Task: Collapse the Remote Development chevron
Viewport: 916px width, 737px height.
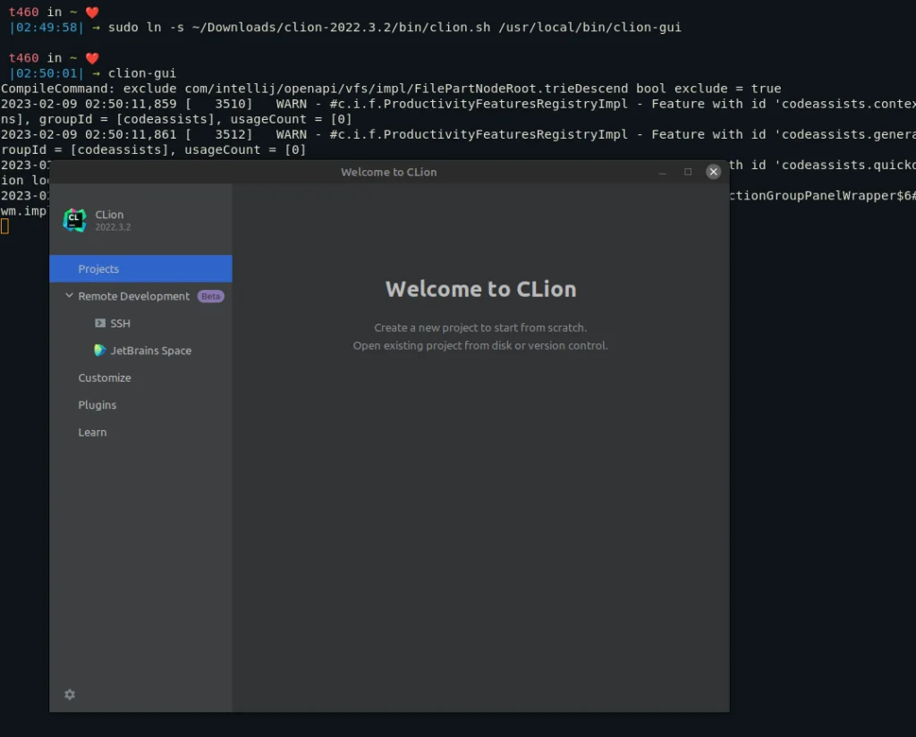Action: [69, 296]
